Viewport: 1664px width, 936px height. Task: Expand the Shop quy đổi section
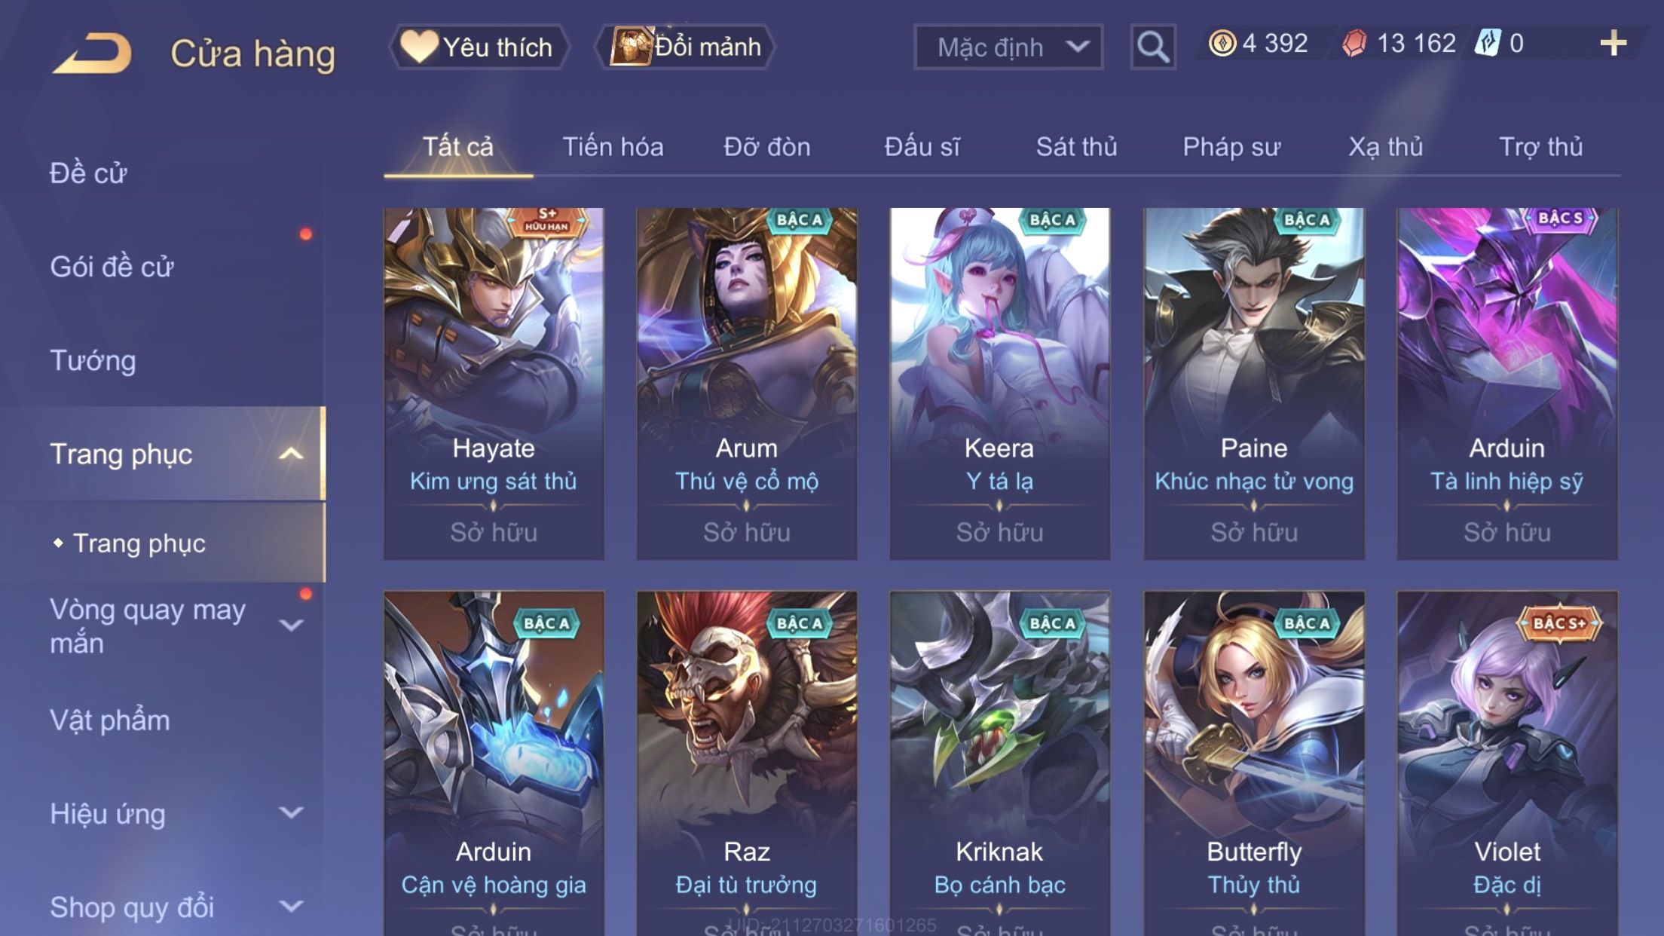point(292,906)
